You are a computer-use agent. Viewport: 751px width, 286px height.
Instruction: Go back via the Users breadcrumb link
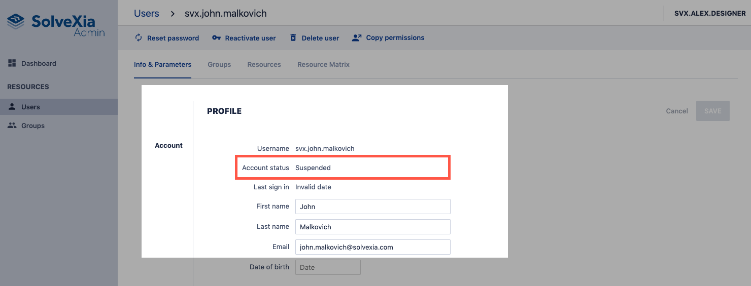146,14
